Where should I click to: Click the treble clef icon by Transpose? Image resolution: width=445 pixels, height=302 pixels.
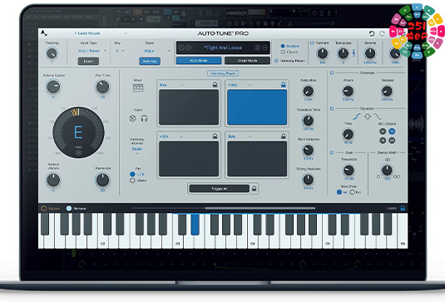354,52
